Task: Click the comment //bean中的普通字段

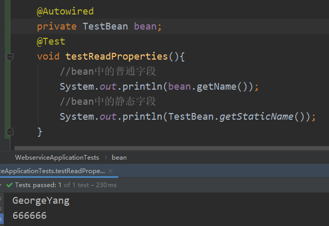Action: (108, 72)
